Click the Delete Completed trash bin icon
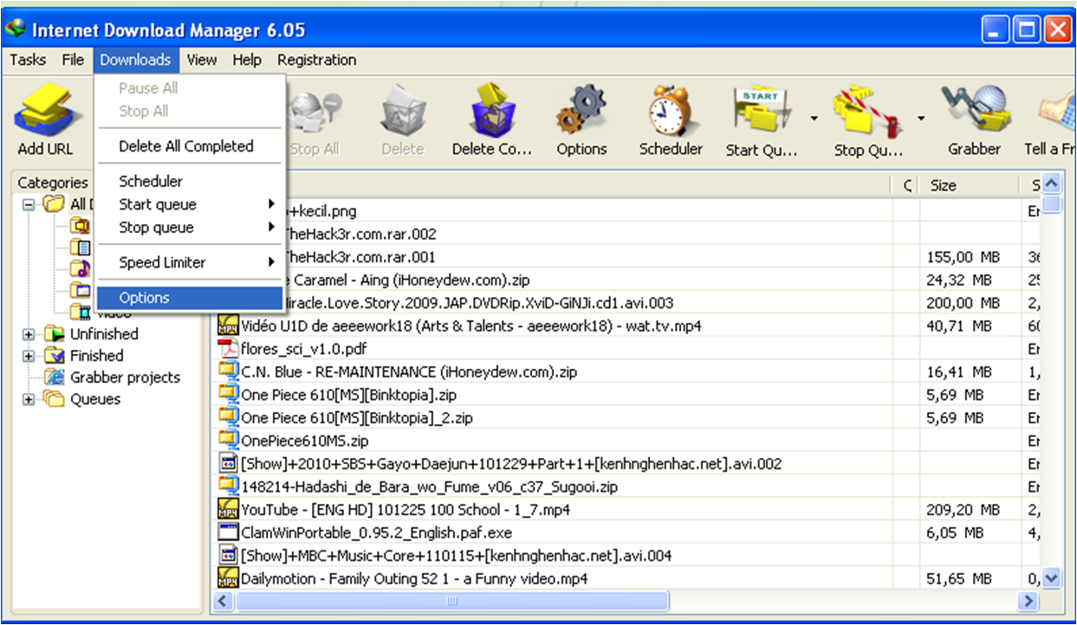 pos(492,111)
